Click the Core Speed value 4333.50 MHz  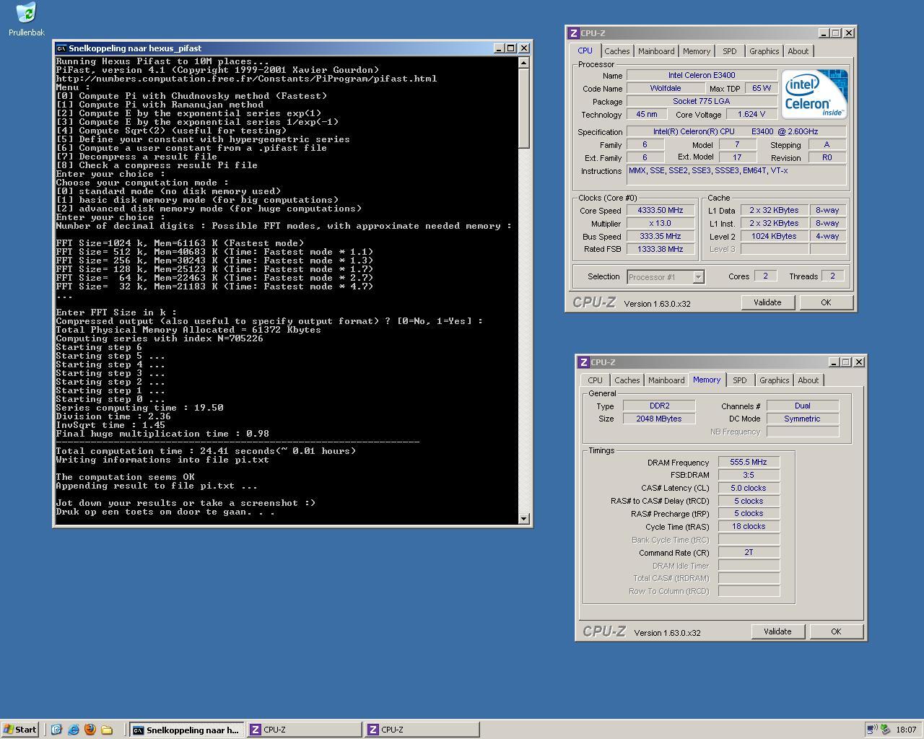pos(660,211)
